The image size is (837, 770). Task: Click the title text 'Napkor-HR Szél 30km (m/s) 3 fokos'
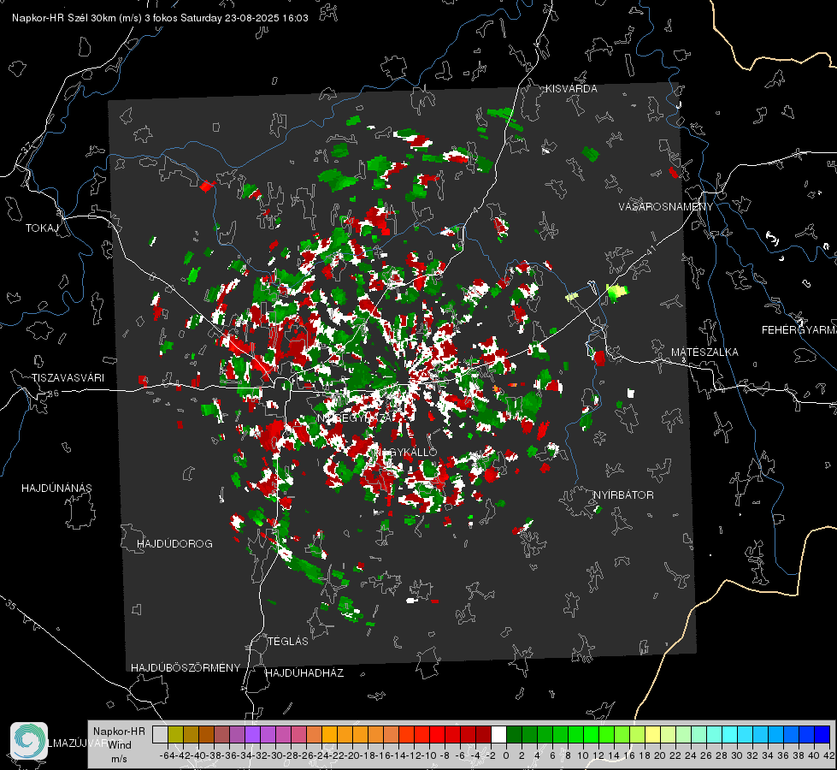tap(95, 18)
